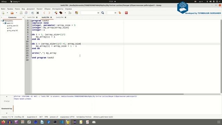Open the Документ menu

click(x=31, y=9)
